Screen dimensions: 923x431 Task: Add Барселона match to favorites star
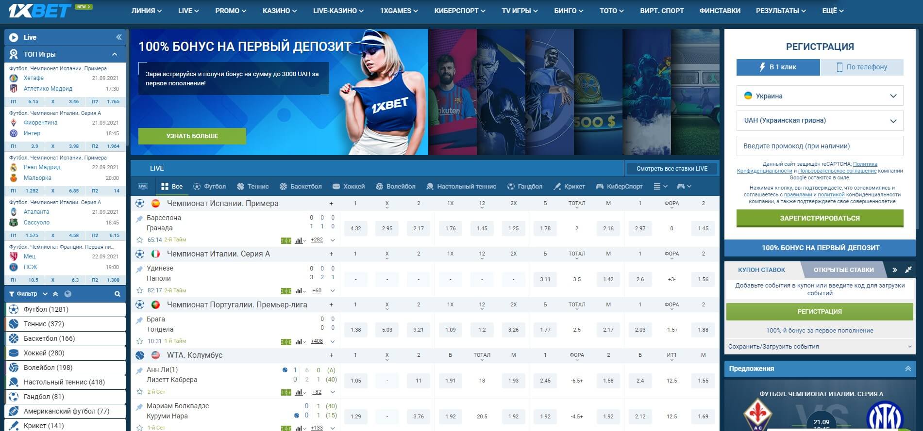click(140, 239)
